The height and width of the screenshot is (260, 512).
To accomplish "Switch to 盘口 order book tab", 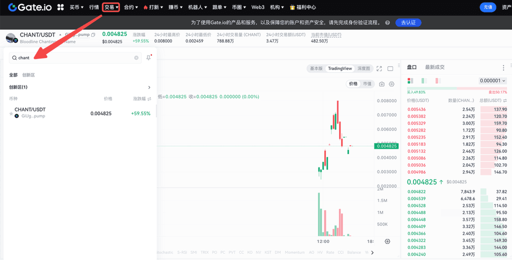I will coord(412,67).
